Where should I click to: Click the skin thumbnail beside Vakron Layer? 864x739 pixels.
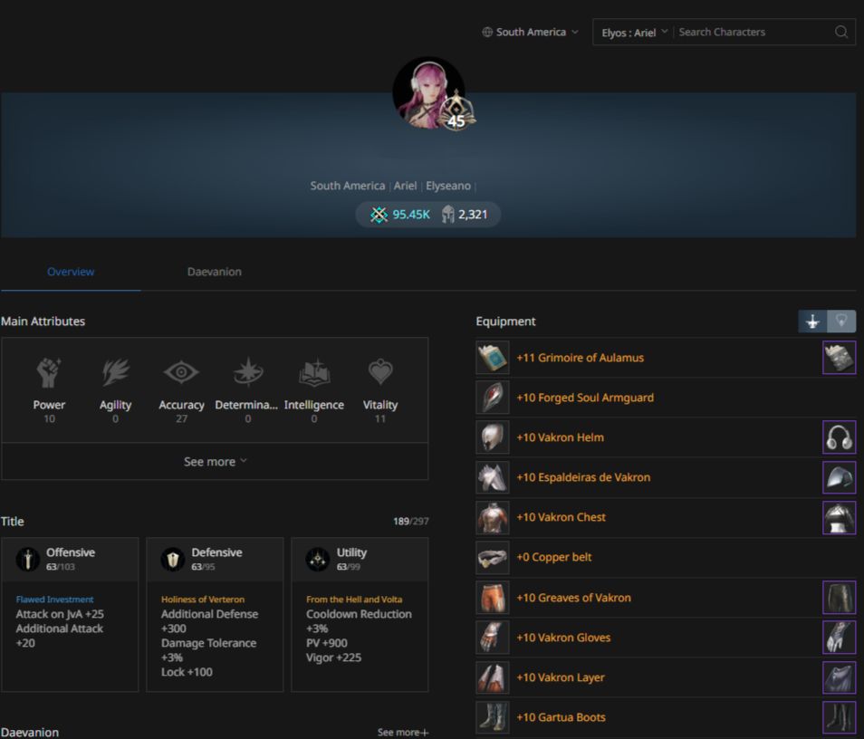(x=840, y=677)
